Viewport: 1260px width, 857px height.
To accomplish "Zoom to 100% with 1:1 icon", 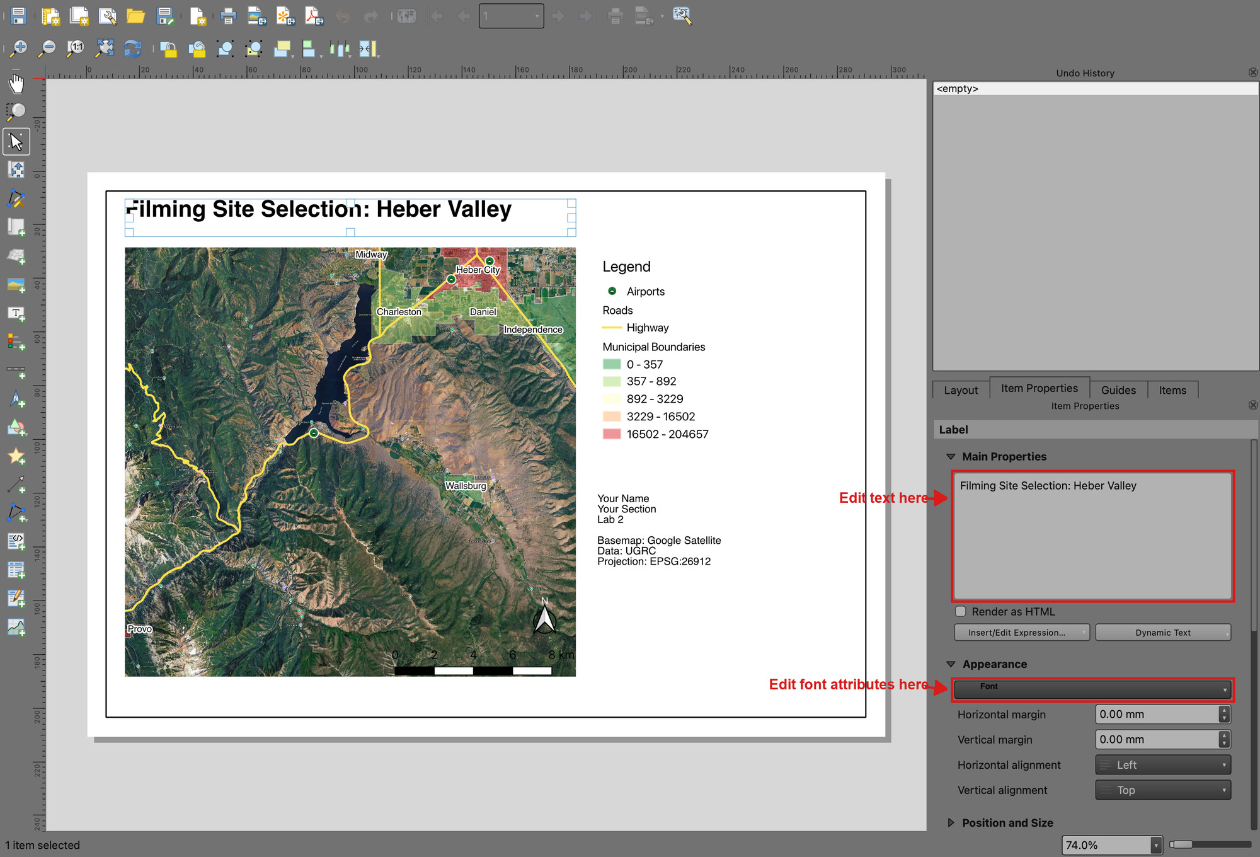I will tap(76, 49).
